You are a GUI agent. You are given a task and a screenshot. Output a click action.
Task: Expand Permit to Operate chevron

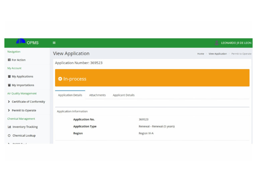point(9,111)
